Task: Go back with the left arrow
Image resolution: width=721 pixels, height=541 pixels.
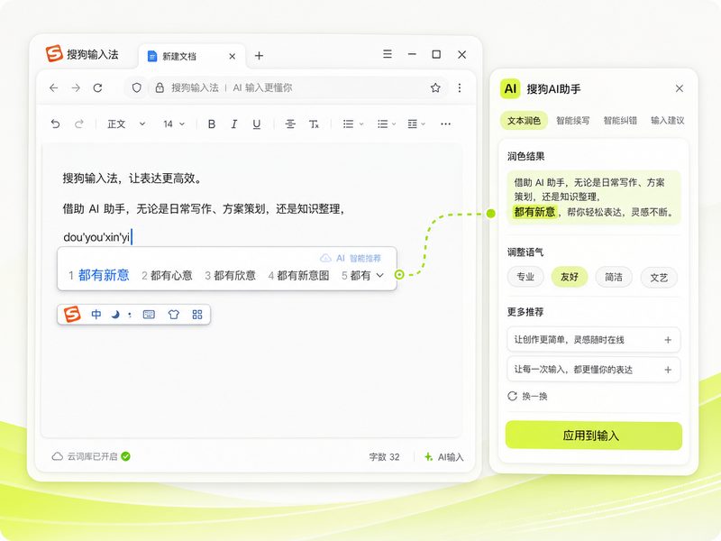Action: point(54,87)
